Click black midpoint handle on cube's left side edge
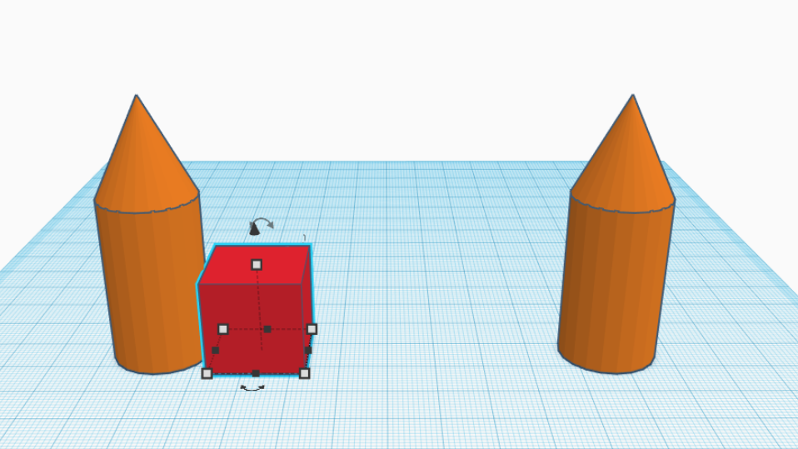The height and width of the screenshot is (449, 798). [x=215, y=350]
